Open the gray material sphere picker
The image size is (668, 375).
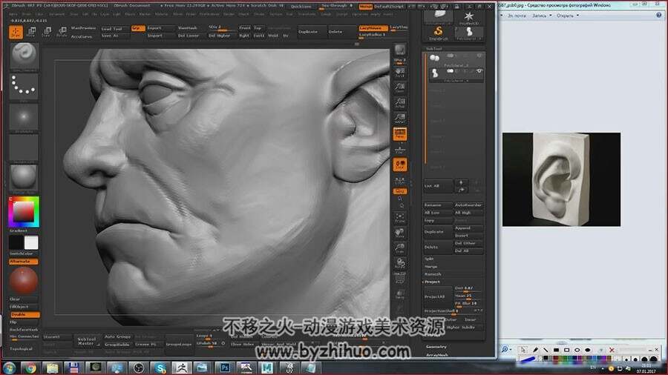(x=24, y=178)
